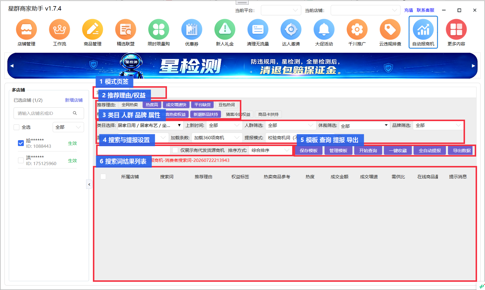Open the 限时限量购 icon
The height and width of the screenshot is (290, 485).
point(159,29)
